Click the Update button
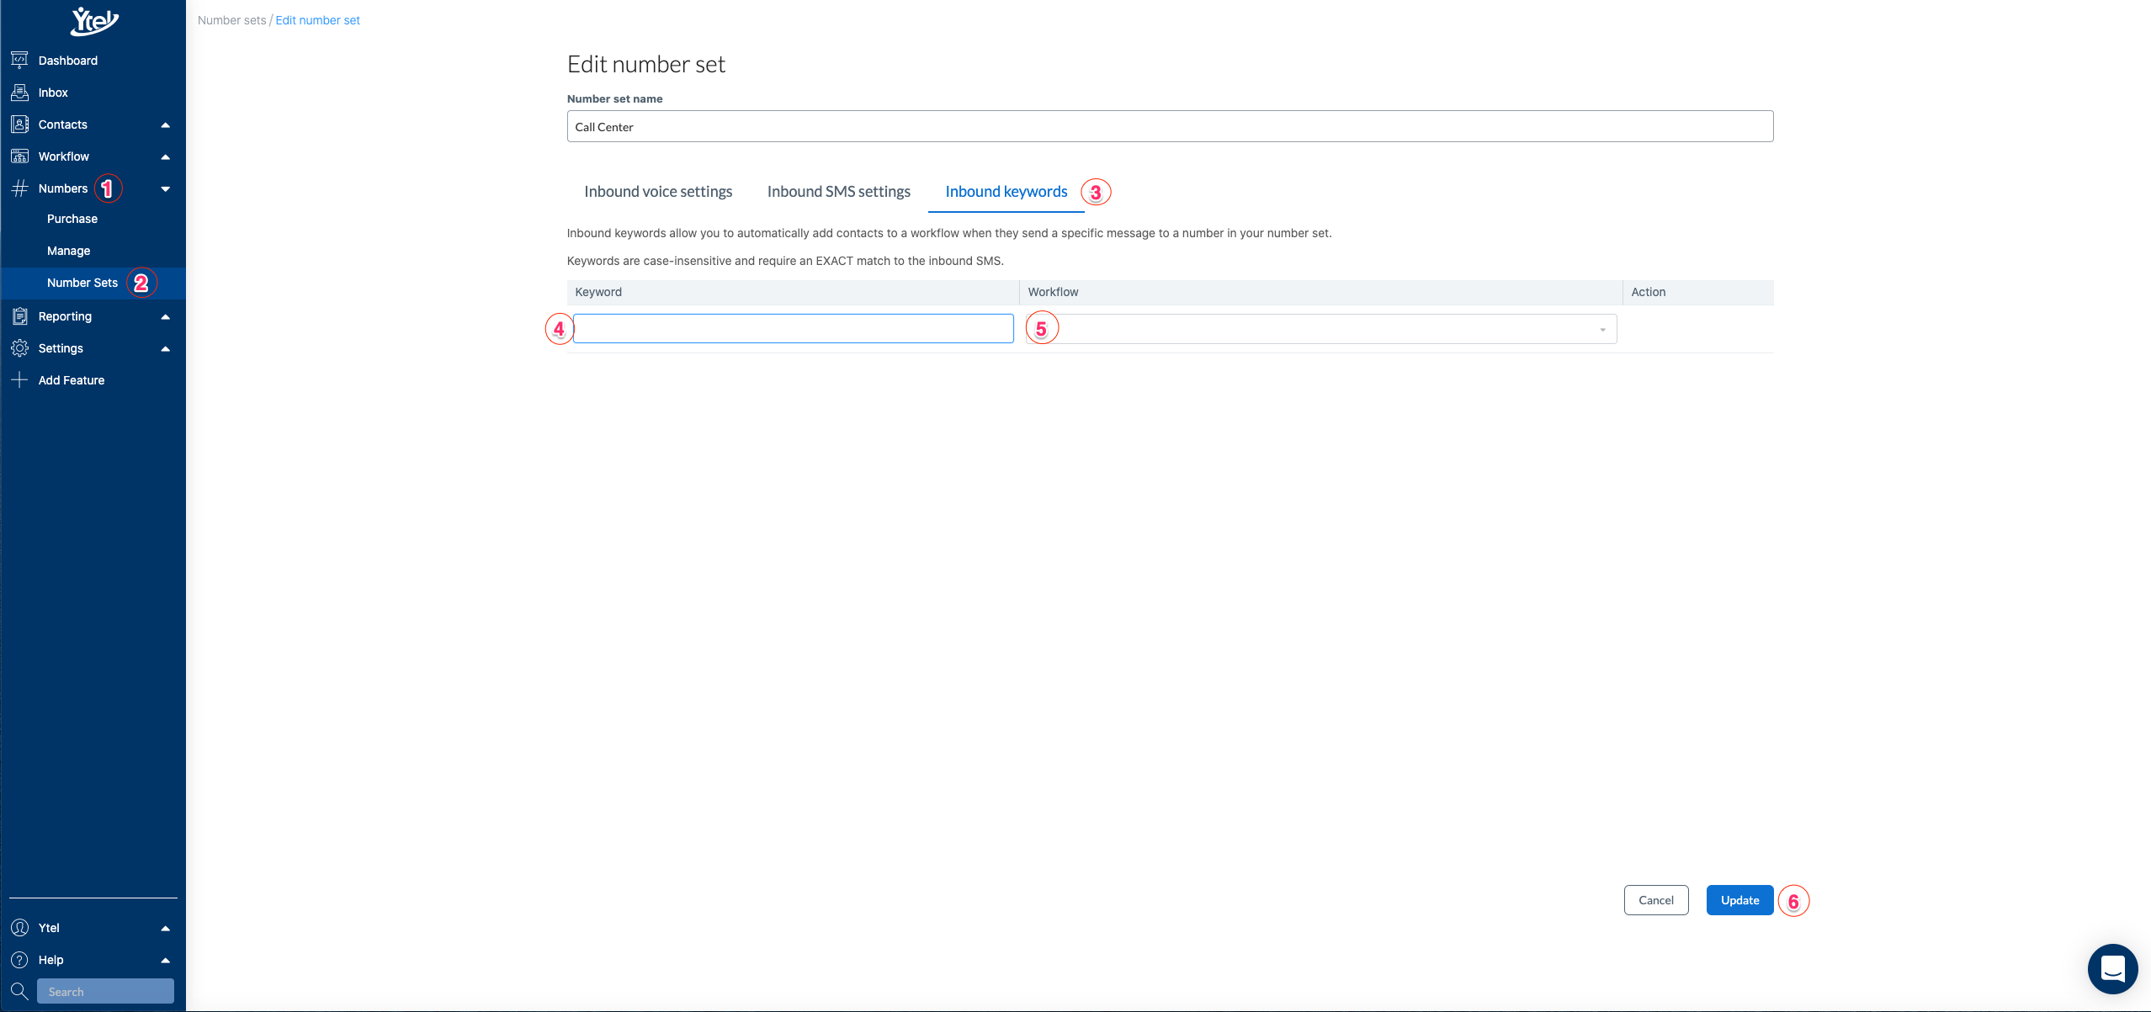 1739,899
